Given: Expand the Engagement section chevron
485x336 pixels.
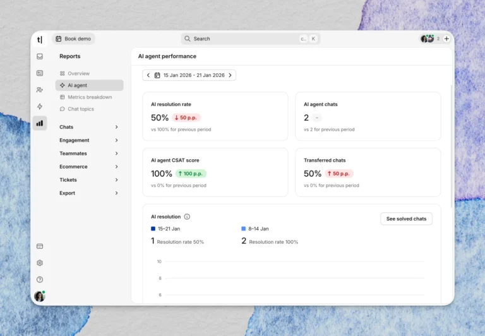Looking at the screenshot, I should (117, 140).
